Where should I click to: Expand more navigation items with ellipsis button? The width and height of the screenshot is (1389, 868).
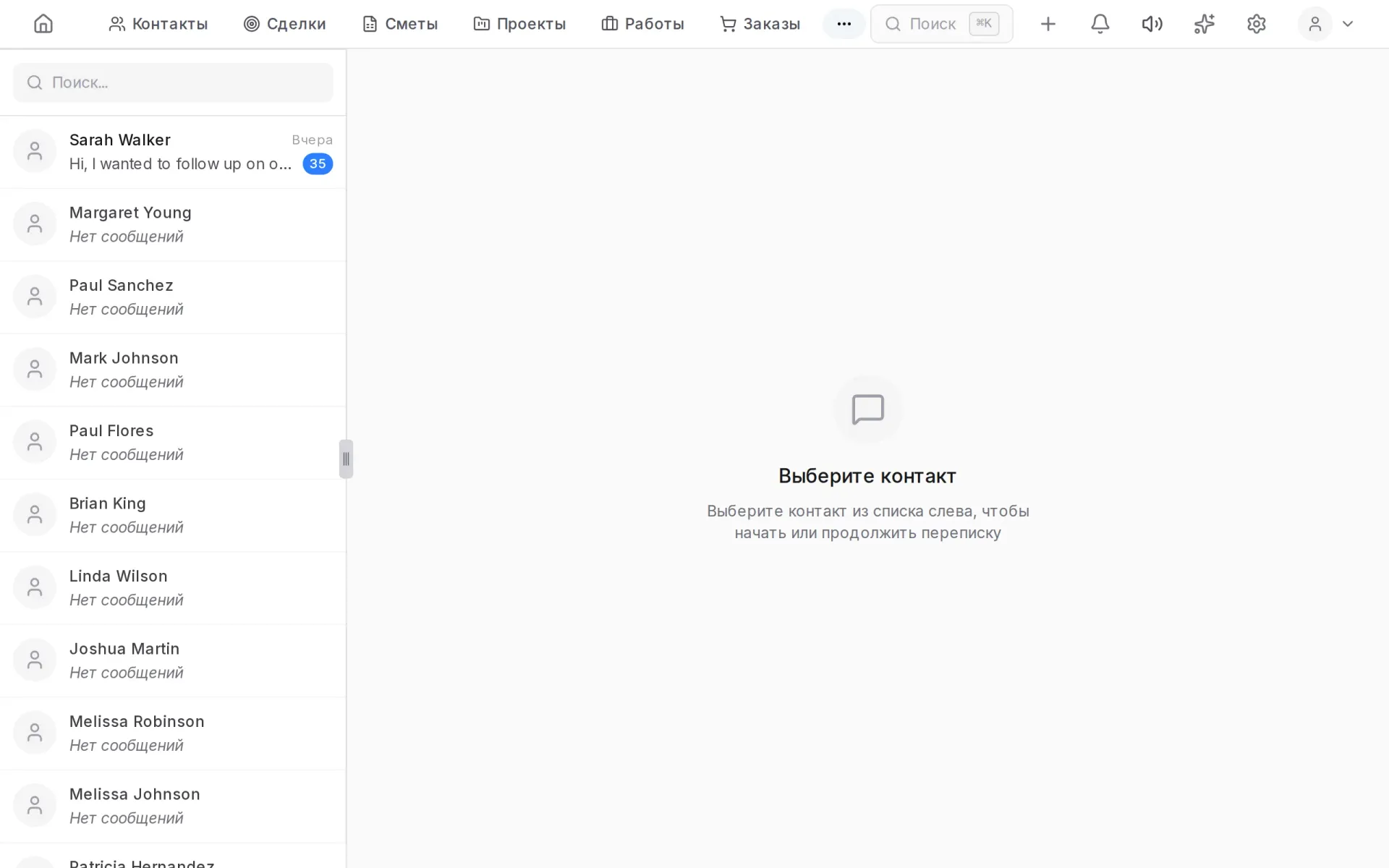(844, 24)
